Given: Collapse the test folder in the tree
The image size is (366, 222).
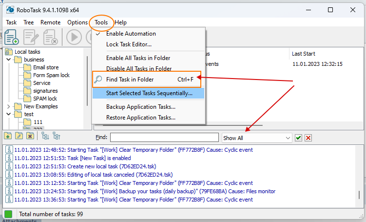Looking at the screenshot, I should 9,114.
